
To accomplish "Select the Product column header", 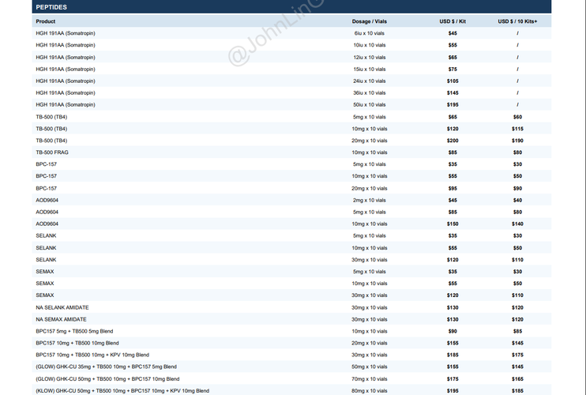I will (46, 21).
